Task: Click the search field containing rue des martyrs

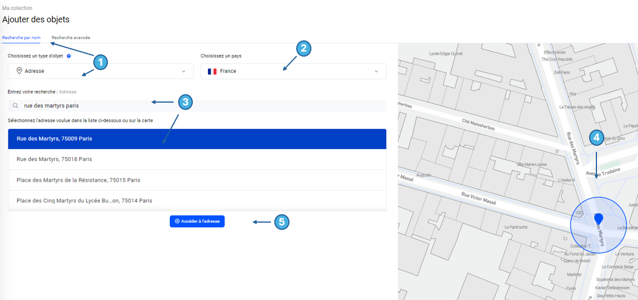Action: (197, 105)
